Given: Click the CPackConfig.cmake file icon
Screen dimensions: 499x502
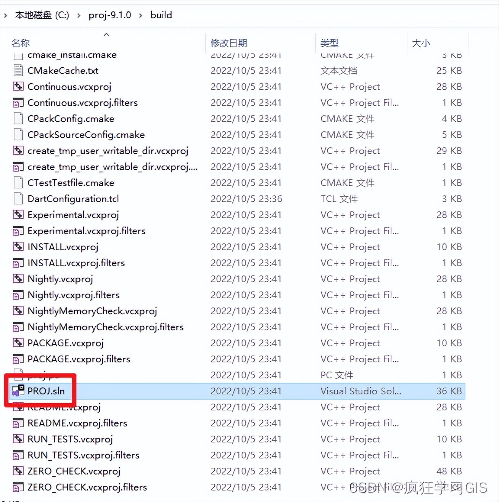Looking at the screenshot, I should pos(18,119).
